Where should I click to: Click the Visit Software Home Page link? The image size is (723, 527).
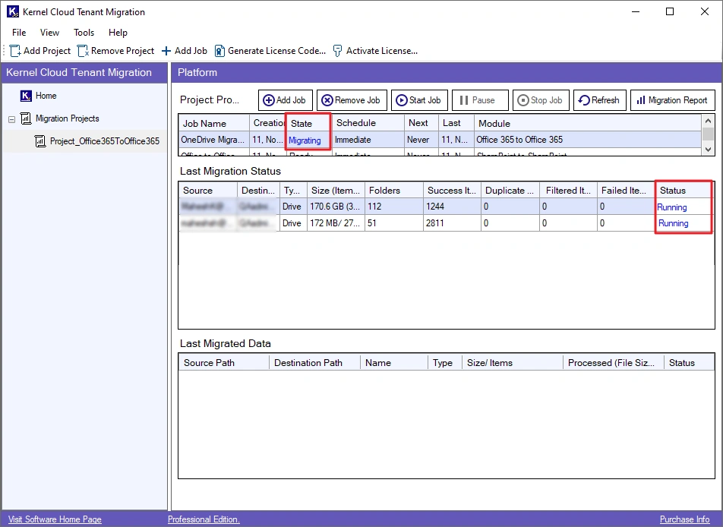click(x=55, y=519)
